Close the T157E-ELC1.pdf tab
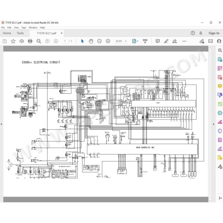223x223 pixels. coord(61,33)
